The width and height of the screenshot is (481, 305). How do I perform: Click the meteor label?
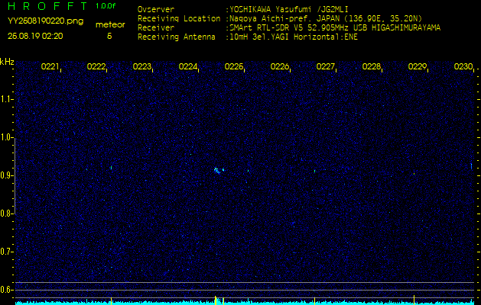tap(110, 25)
